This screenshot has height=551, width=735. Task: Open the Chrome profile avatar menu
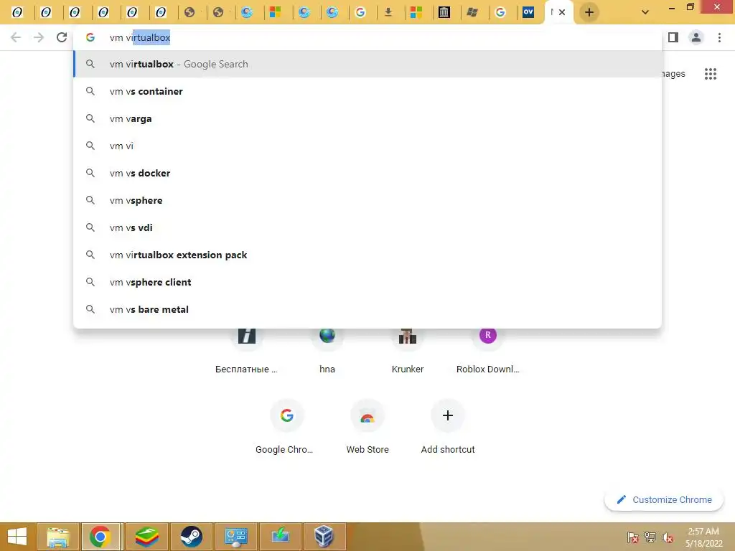(x=696, y=37)
